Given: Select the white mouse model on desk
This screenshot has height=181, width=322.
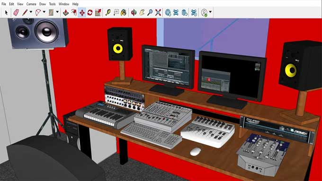Looking at the screenshot, I should click(x=195, y=152).
